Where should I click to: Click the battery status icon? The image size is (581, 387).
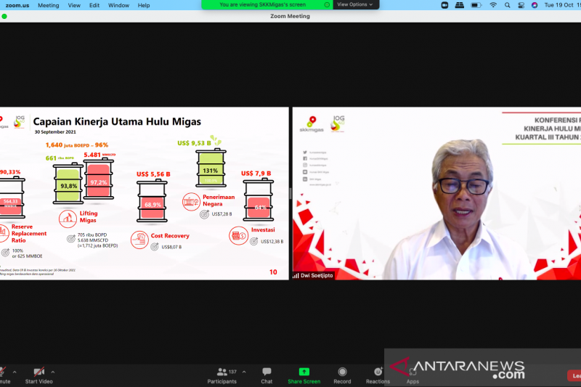click(x=476, y=5)
